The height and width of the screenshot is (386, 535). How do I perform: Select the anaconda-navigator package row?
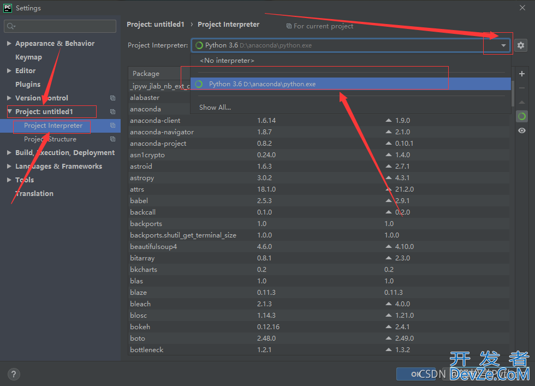pyautogui.click(x=319, y=132)
